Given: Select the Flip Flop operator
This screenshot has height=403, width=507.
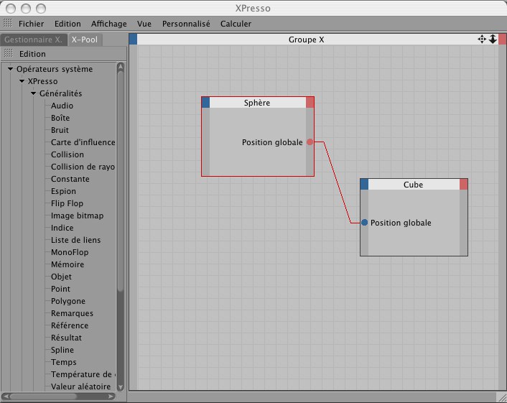Looking at the screenshot, I should 68,203.
